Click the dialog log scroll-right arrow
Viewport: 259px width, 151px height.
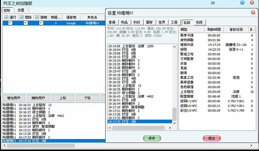170,128
